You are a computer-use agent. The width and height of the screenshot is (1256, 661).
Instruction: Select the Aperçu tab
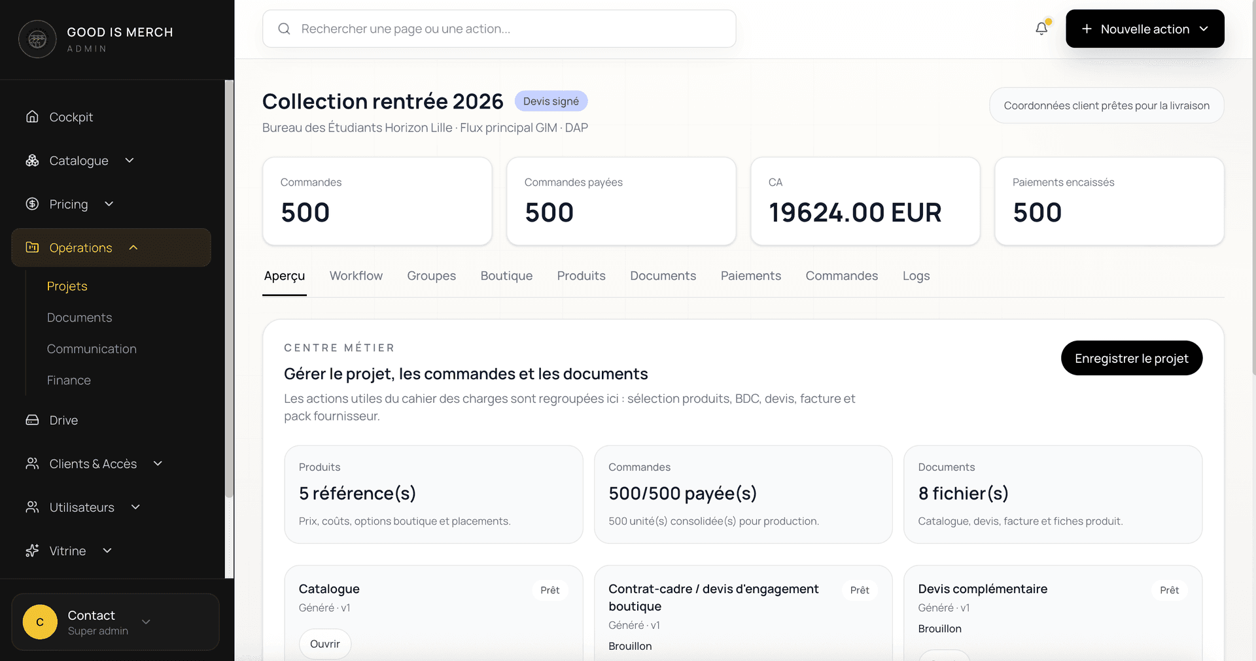tap(285, 276)
